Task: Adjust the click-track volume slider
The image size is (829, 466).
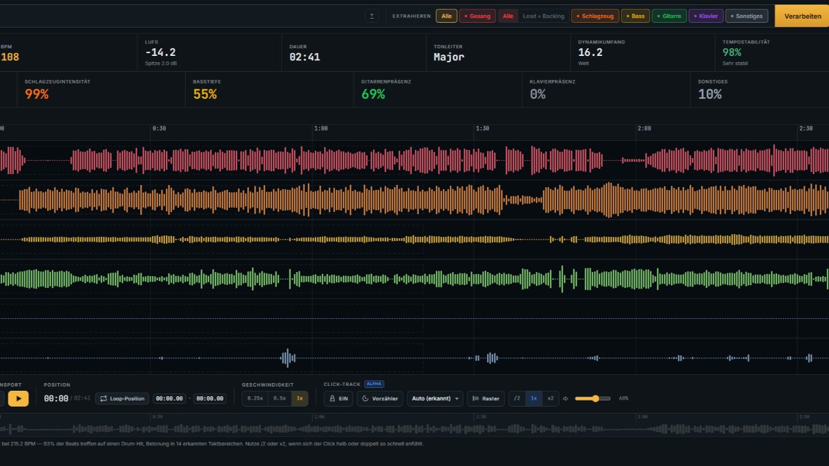Action: (x=593, y=398)
